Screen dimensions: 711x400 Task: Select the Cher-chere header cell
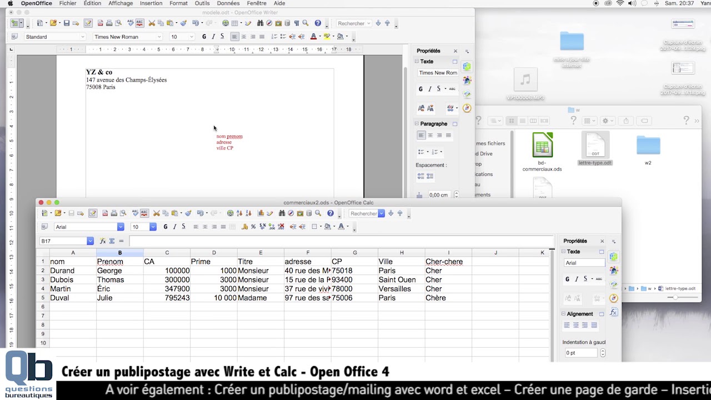[448, 262]
